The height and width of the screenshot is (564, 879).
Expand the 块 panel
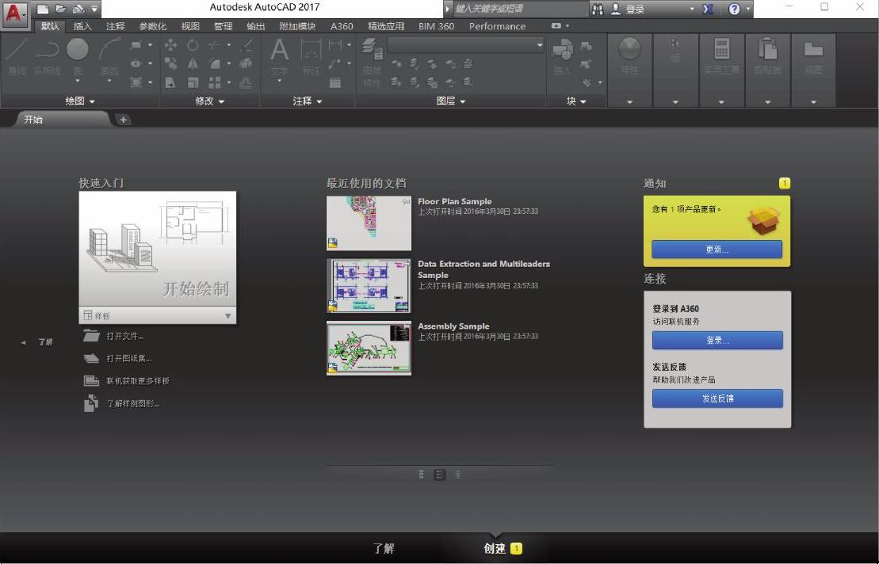575,101
